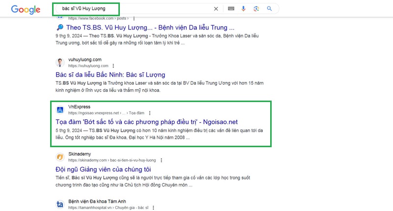
Task: Open the three-dot menu for the facebook.com result
Action: 134,19
